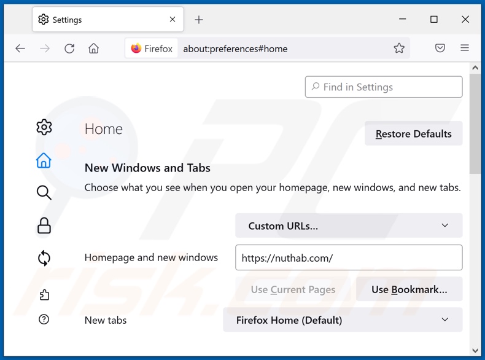Reload the current page
The width and height of the screenshot is (485, 360).
pyautogui.click(x=69, y=49)
